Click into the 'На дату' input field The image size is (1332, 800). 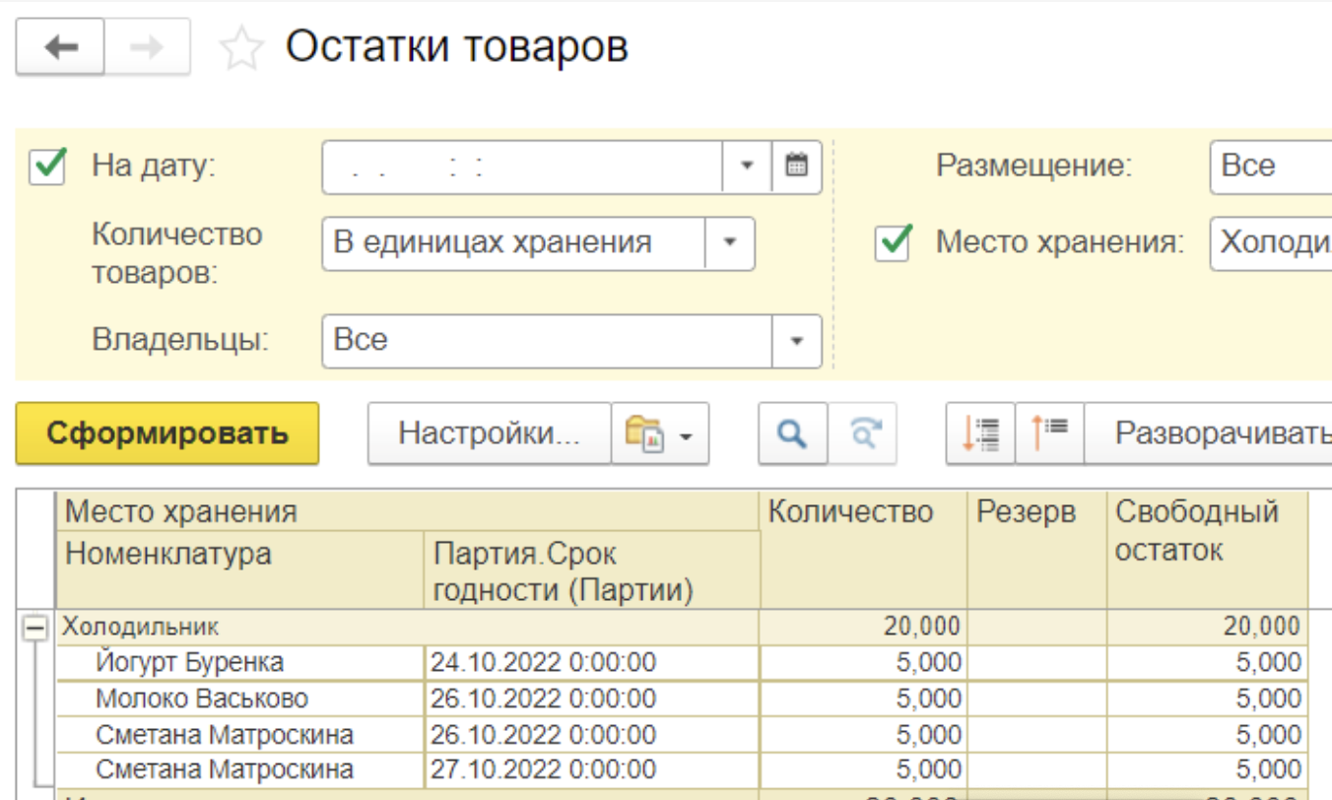pos(522,166)
